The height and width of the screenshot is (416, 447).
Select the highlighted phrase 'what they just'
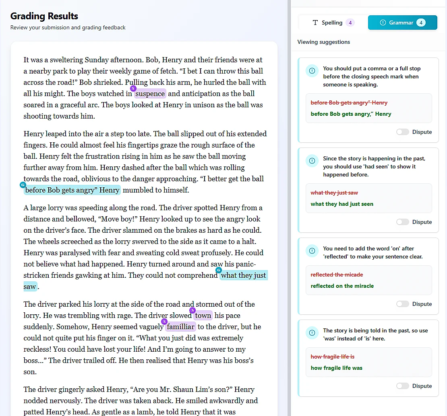click(244, 275)
